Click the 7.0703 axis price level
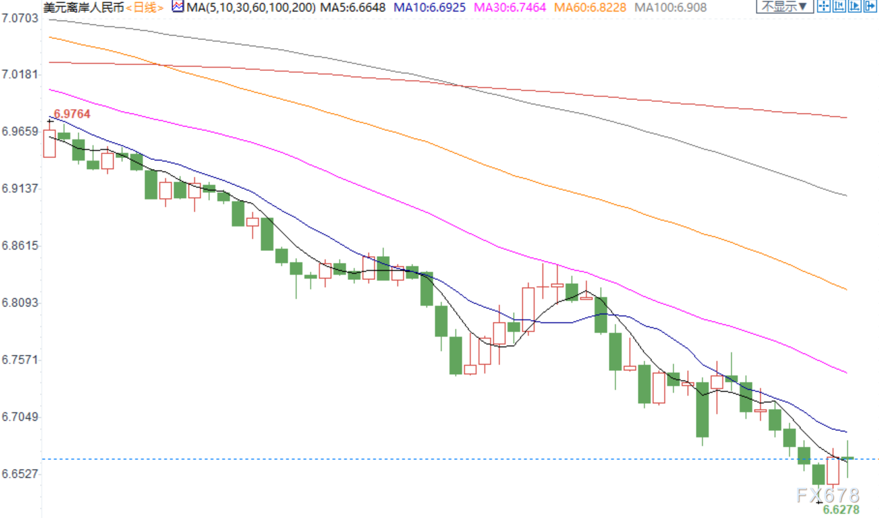This screenshot has height=518, width=879. click(x=20, y=18)
